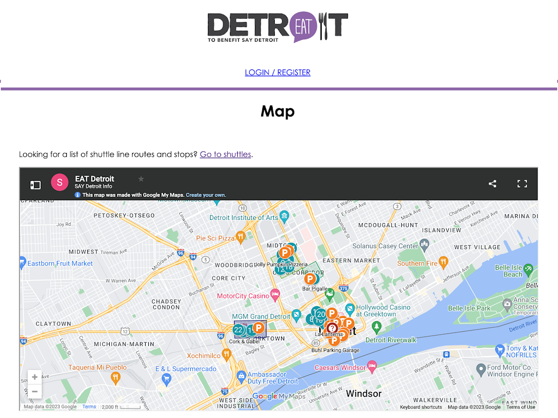Open map in fullscreen view
This screenshot has height=418, width=558.
pos(522,183)
